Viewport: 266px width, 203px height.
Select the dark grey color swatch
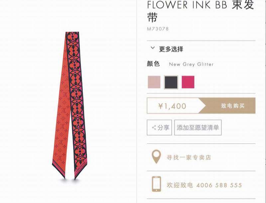click(x=171, y=82)
